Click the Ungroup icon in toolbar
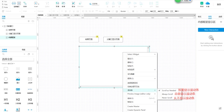This screenshot has width=224, height=112. (81, 3)
